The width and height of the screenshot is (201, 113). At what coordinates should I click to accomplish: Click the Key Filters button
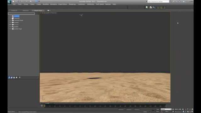point(167,112)
